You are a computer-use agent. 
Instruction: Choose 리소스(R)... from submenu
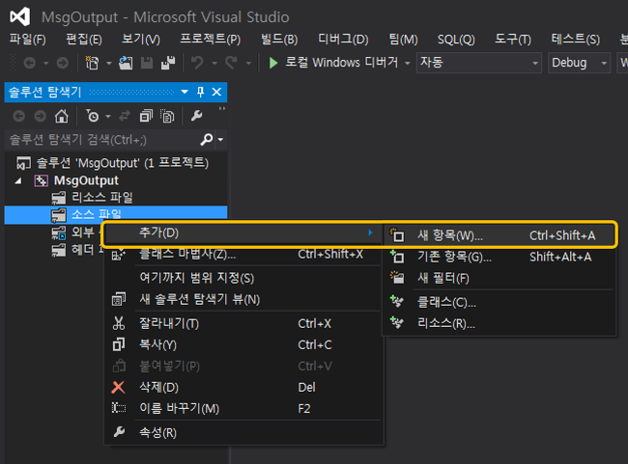tap(500, 323)
